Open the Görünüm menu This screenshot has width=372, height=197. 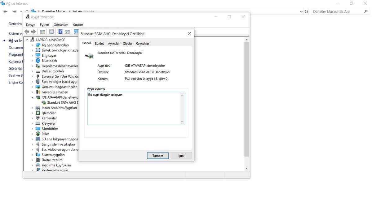point(61,24)
